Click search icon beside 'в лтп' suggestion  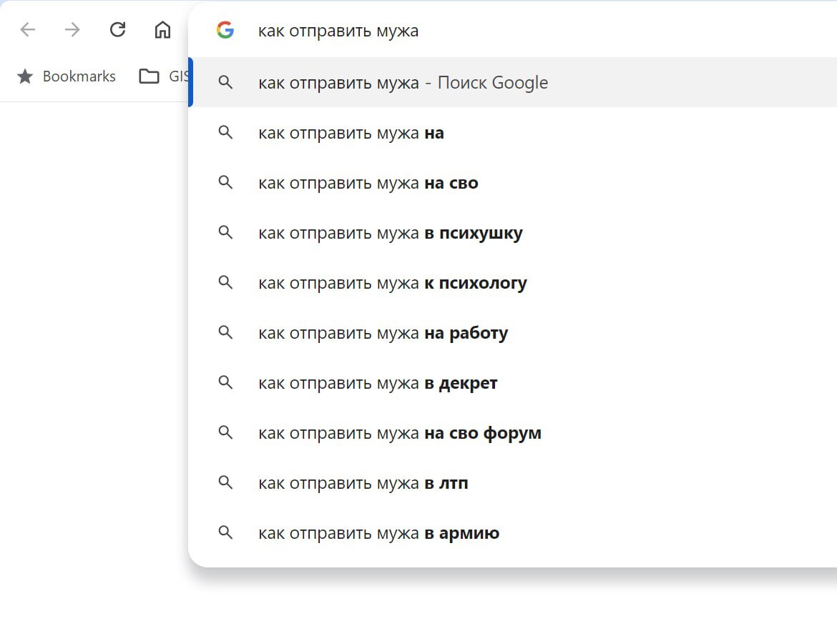225,483
